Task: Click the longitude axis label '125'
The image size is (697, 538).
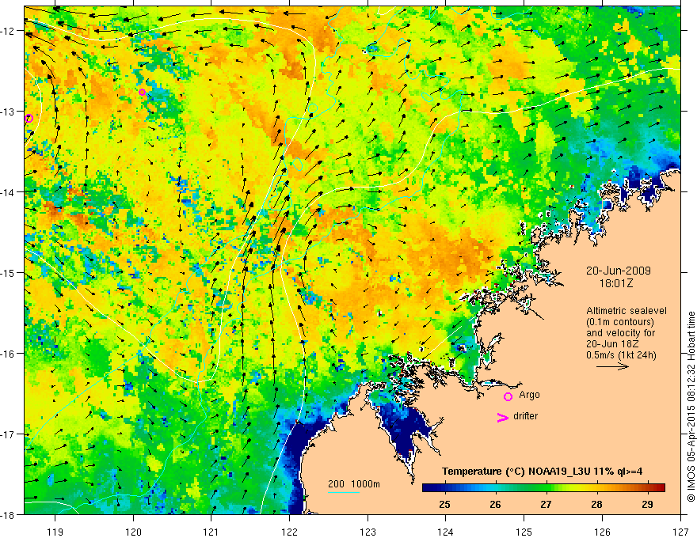Action: coord(524,532)
